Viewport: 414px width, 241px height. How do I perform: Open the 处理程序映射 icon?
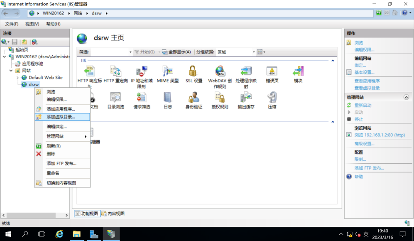coord(246,71)
